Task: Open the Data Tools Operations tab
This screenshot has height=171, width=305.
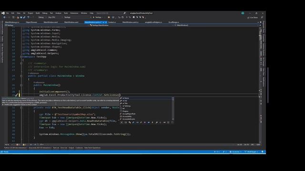Action: pos(92,148)
